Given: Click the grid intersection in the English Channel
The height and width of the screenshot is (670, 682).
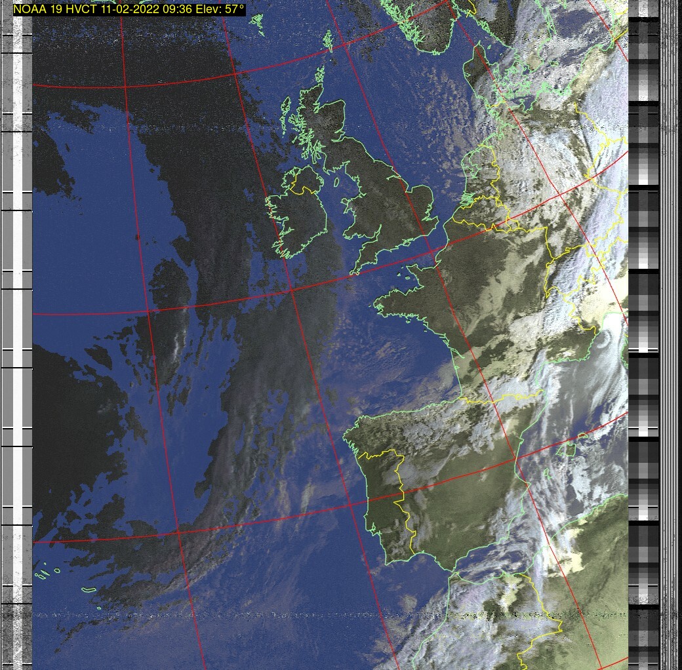Looking at the screenshot, I should [x=431, y=252].
